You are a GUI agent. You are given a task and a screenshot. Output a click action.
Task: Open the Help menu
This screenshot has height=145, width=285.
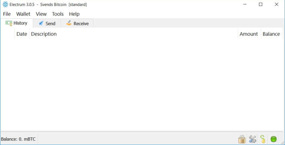click(x=74, y=14)
